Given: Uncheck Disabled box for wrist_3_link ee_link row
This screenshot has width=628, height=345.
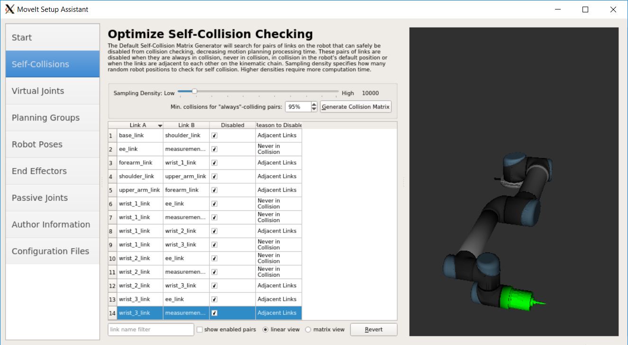Looking at the screenshot, I should coord(215,299).
